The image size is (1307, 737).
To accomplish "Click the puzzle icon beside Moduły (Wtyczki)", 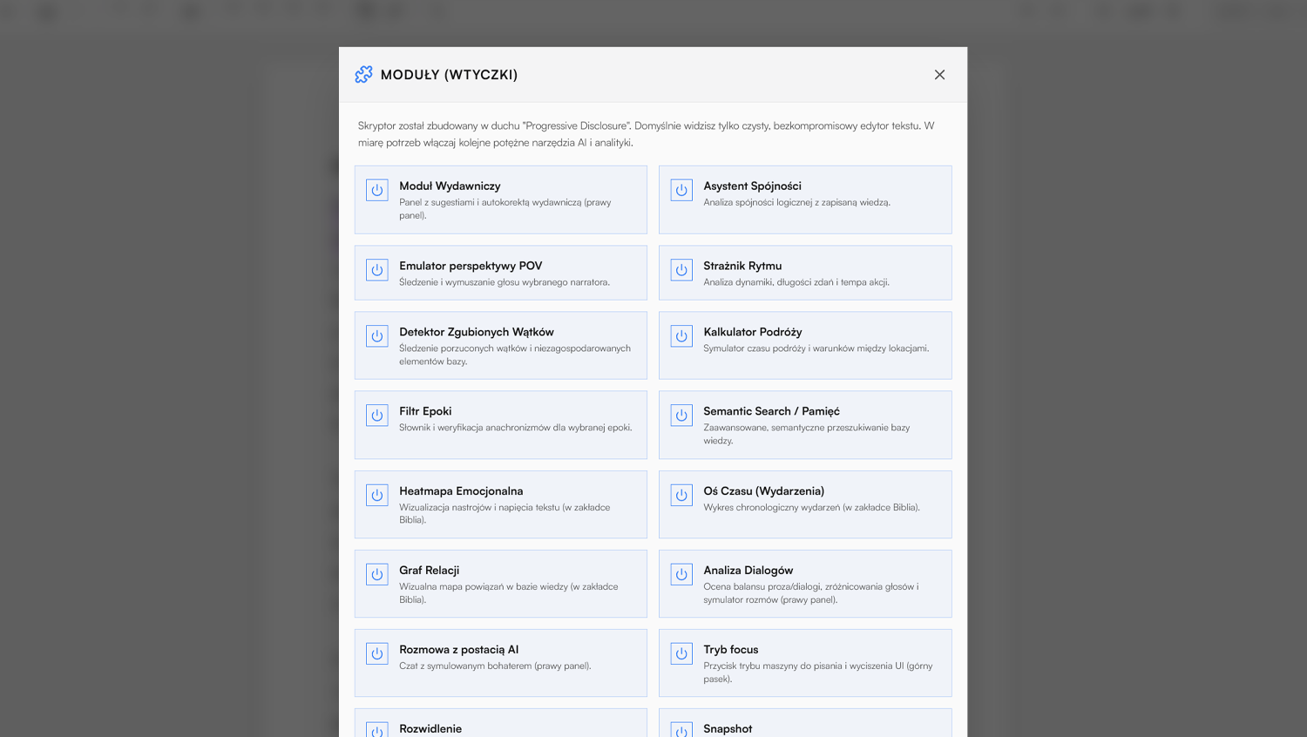I will click(x=363, y=75).
